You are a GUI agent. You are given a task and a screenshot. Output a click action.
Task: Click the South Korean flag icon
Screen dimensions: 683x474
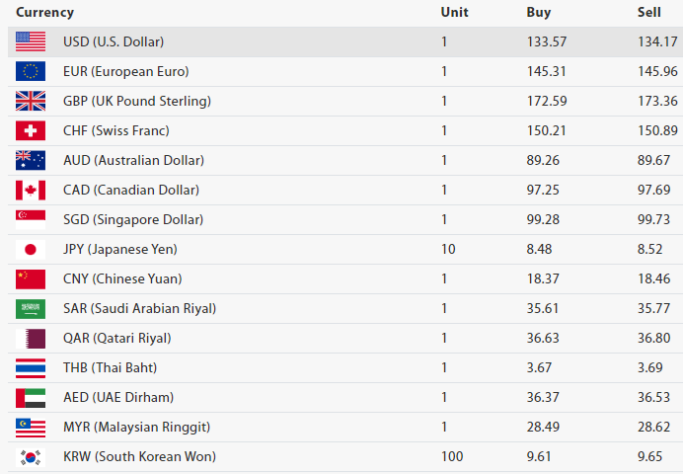(31, 456)
